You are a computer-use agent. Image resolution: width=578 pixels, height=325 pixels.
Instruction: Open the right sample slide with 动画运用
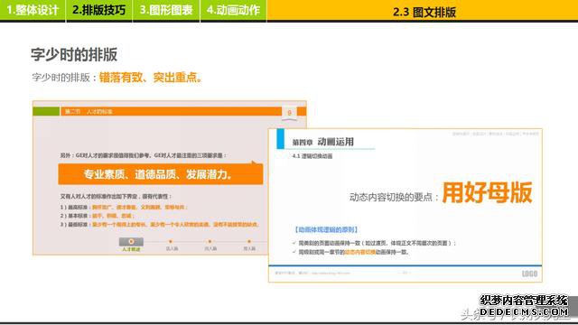[x=406, y=205]
